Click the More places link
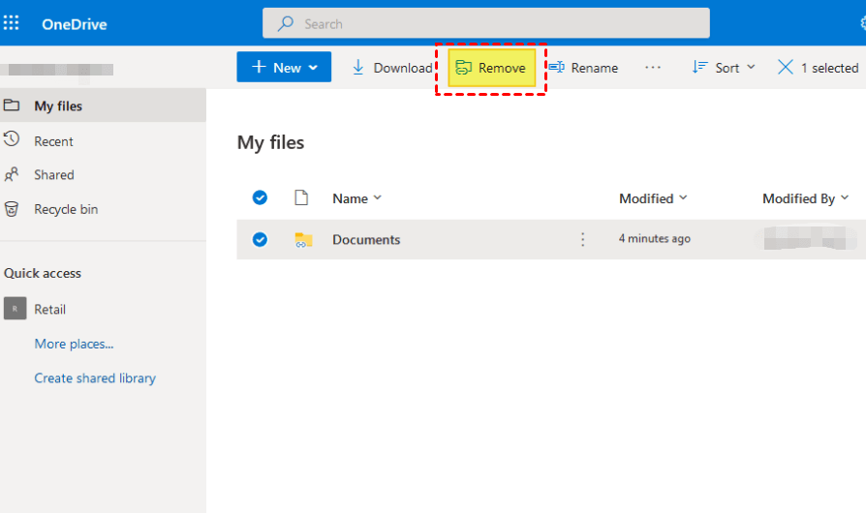Viewport: 866px width, 513px height. coord(74,344)
